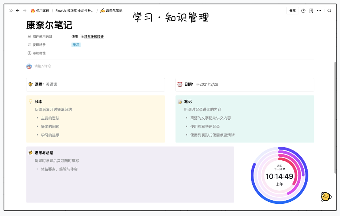This screenshot has width=340, height=216.
Task: Click the smiley help mascot icon
Action: 325,196
